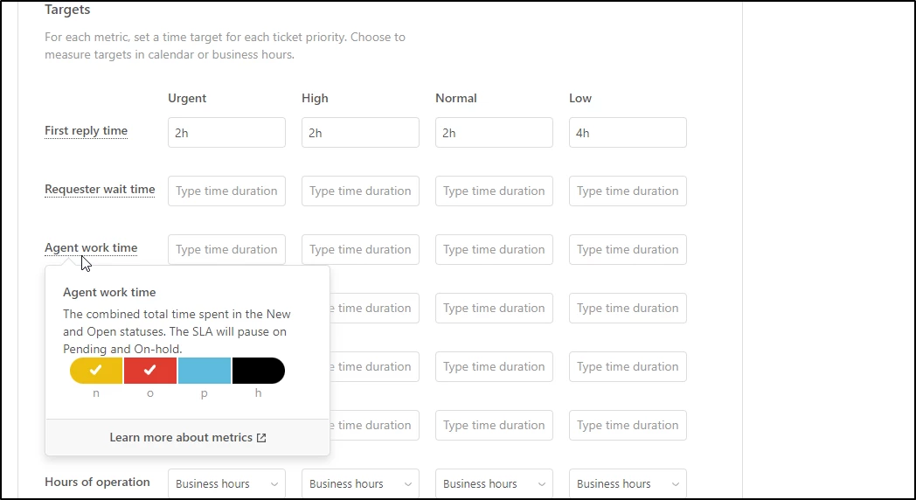
Task: Expand Low hours of operation dropdown arrow
Action: 676,484
